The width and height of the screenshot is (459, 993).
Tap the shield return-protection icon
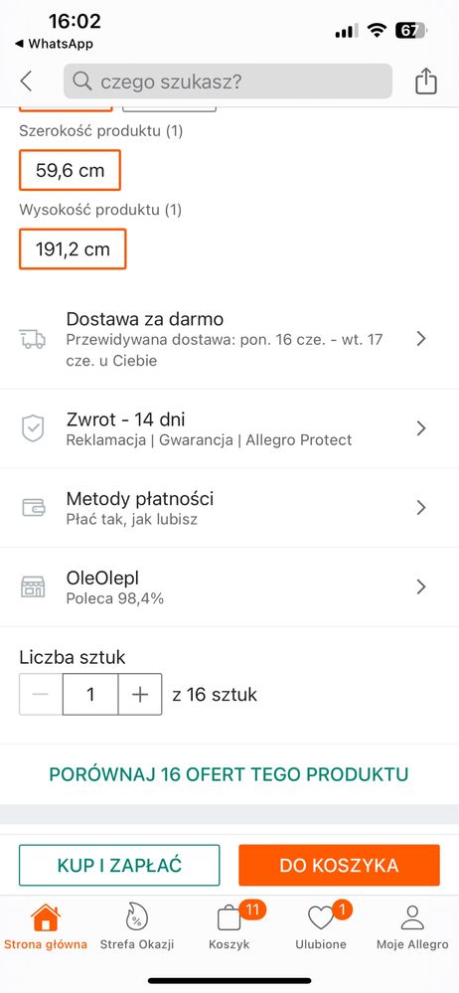(x=33, y=428)
